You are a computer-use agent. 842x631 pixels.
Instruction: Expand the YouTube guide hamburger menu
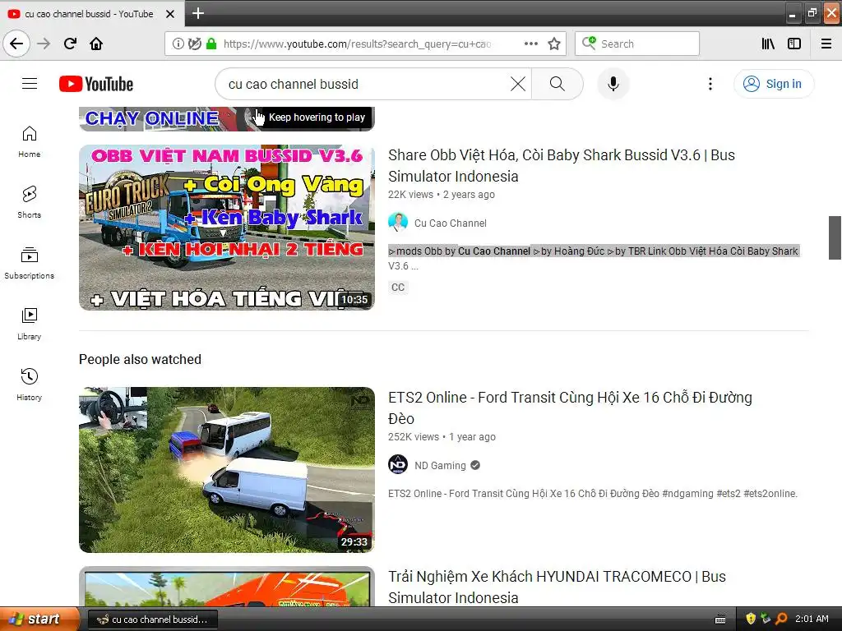[30, 84]
